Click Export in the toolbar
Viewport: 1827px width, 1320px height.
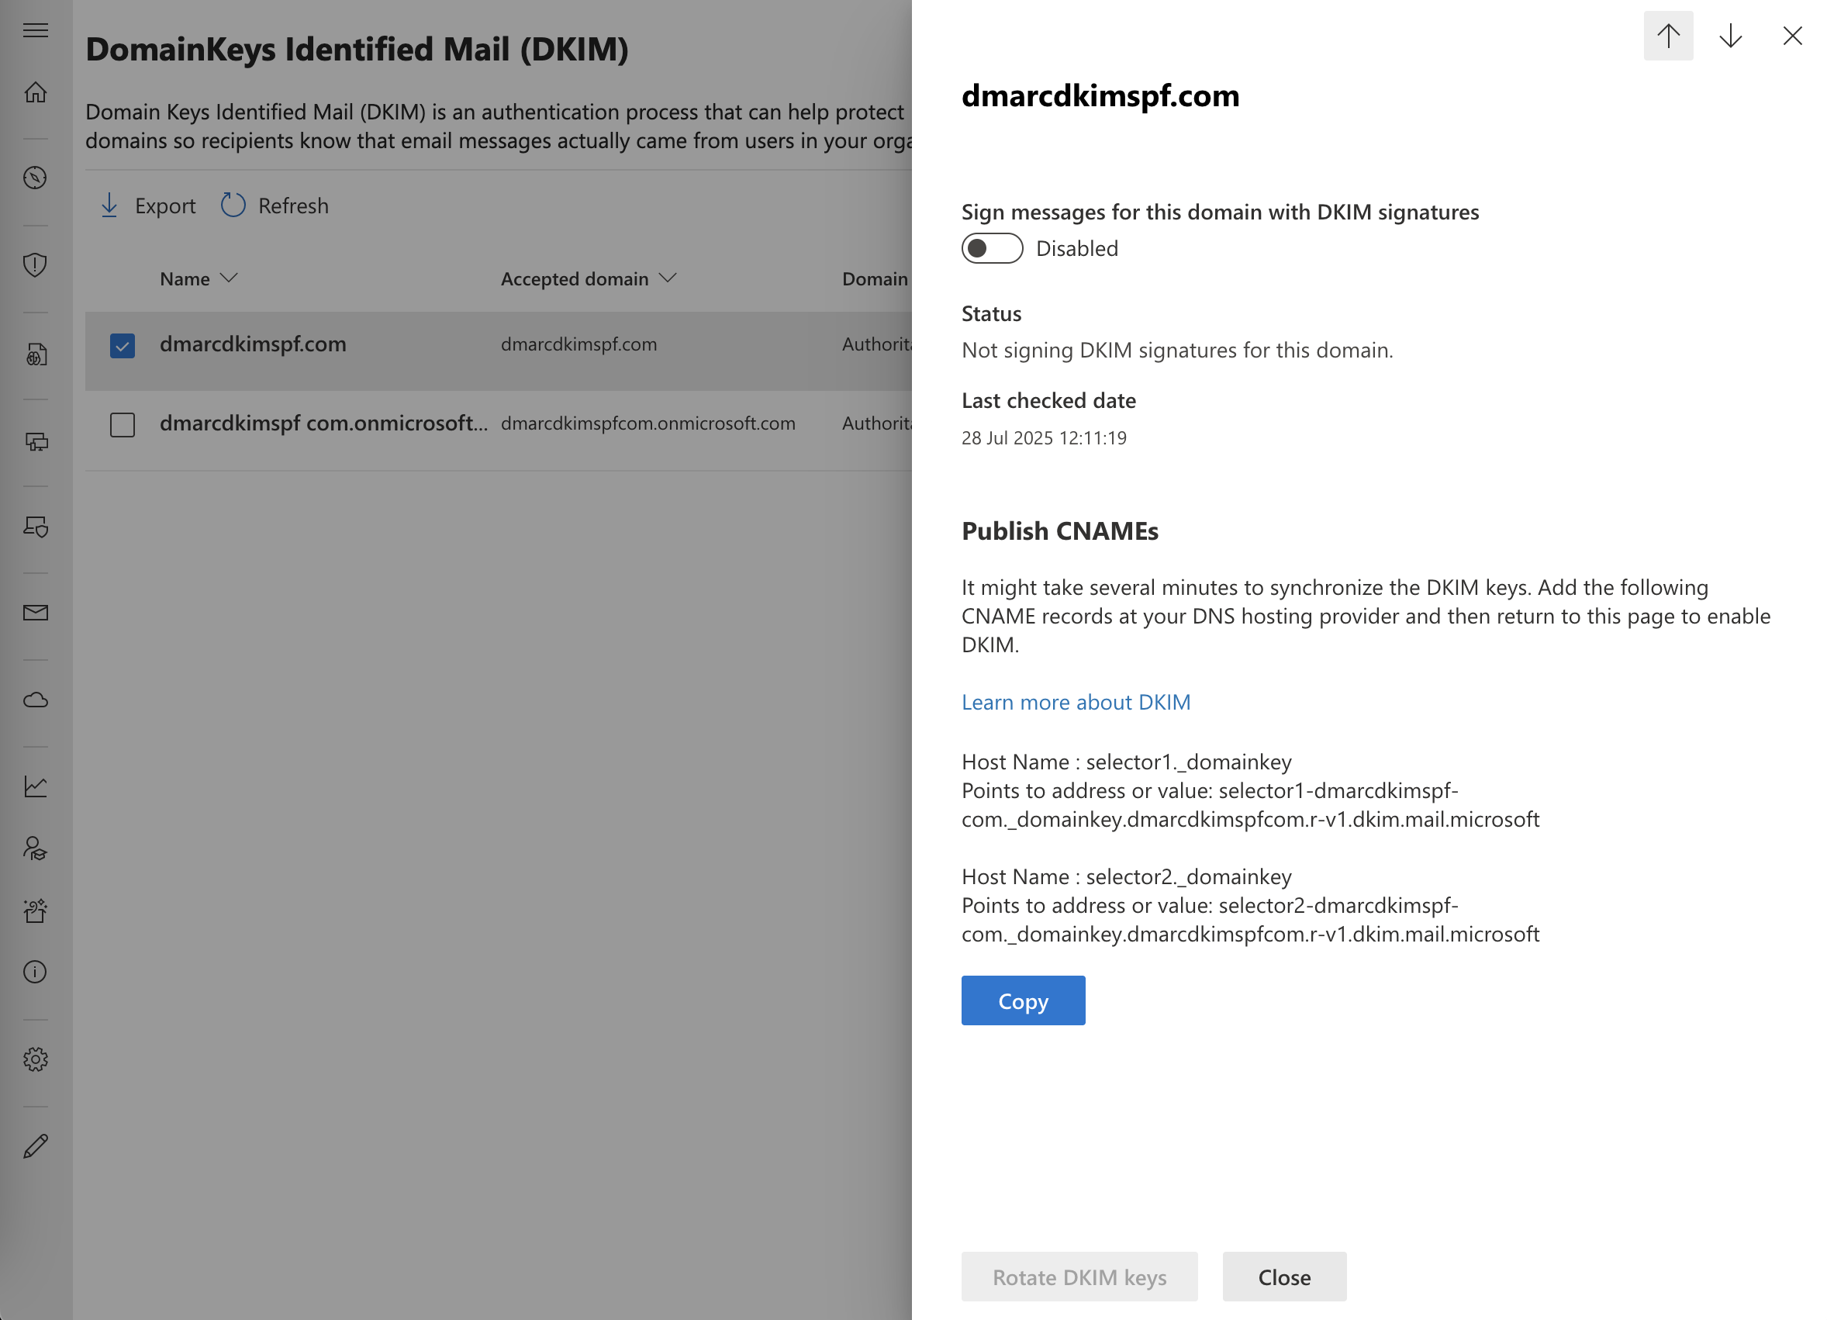148,206
